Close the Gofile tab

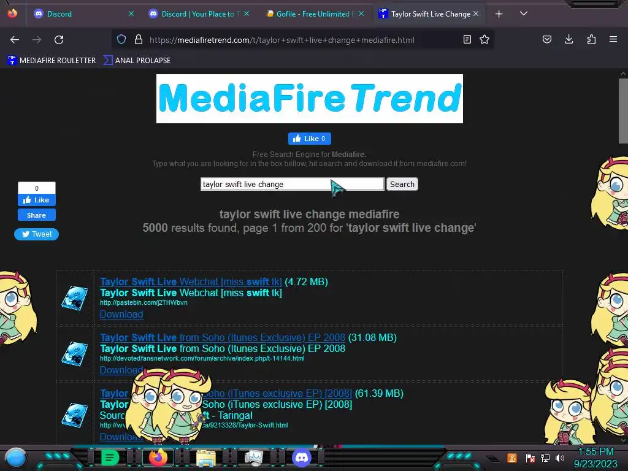point(361,13)
